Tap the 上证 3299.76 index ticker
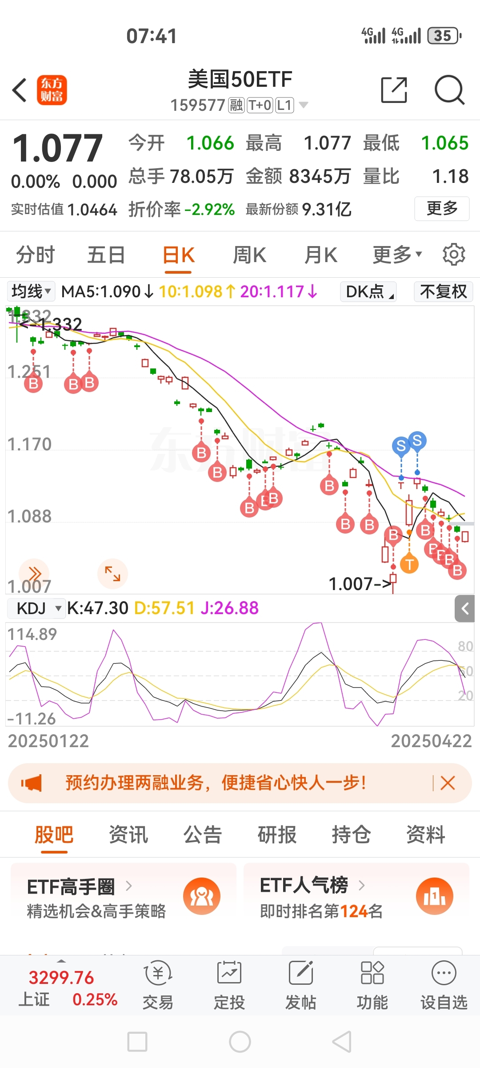480x1068 pixels. click(67, 988)
